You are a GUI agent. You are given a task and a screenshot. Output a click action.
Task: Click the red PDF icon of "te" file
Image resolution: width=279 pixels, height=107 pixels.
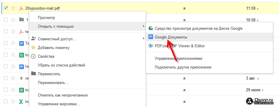point(21,31)
